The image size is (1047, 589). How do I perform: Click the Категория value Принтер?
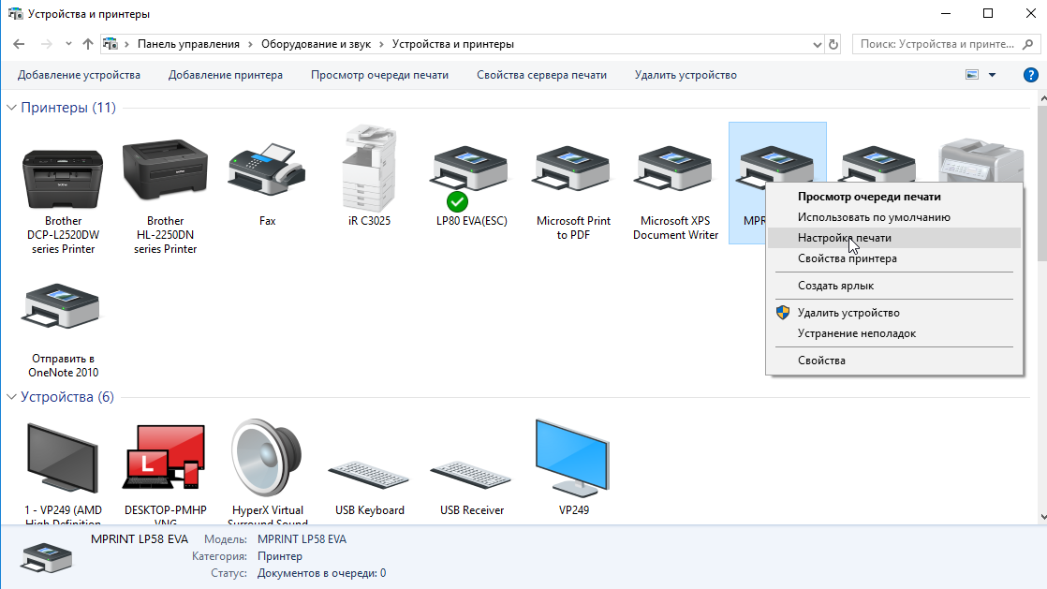(280, 556)
